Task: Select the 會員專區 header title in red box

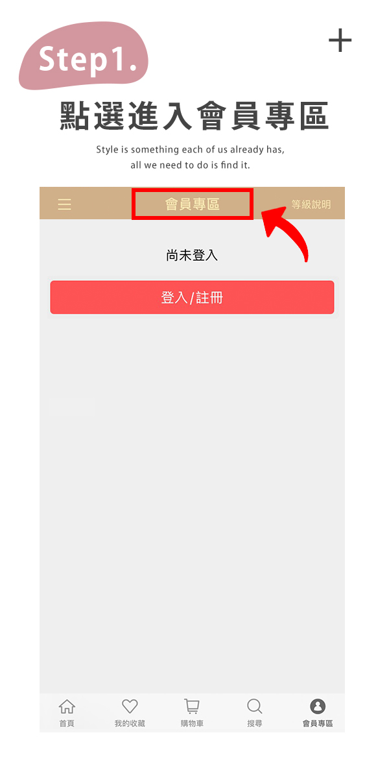Action: pyautogui.click(x=193, y=204)
